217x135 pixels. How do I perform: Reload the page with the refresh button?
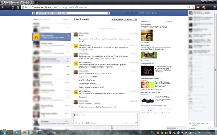pyautogui.click(x=13, y=7)
